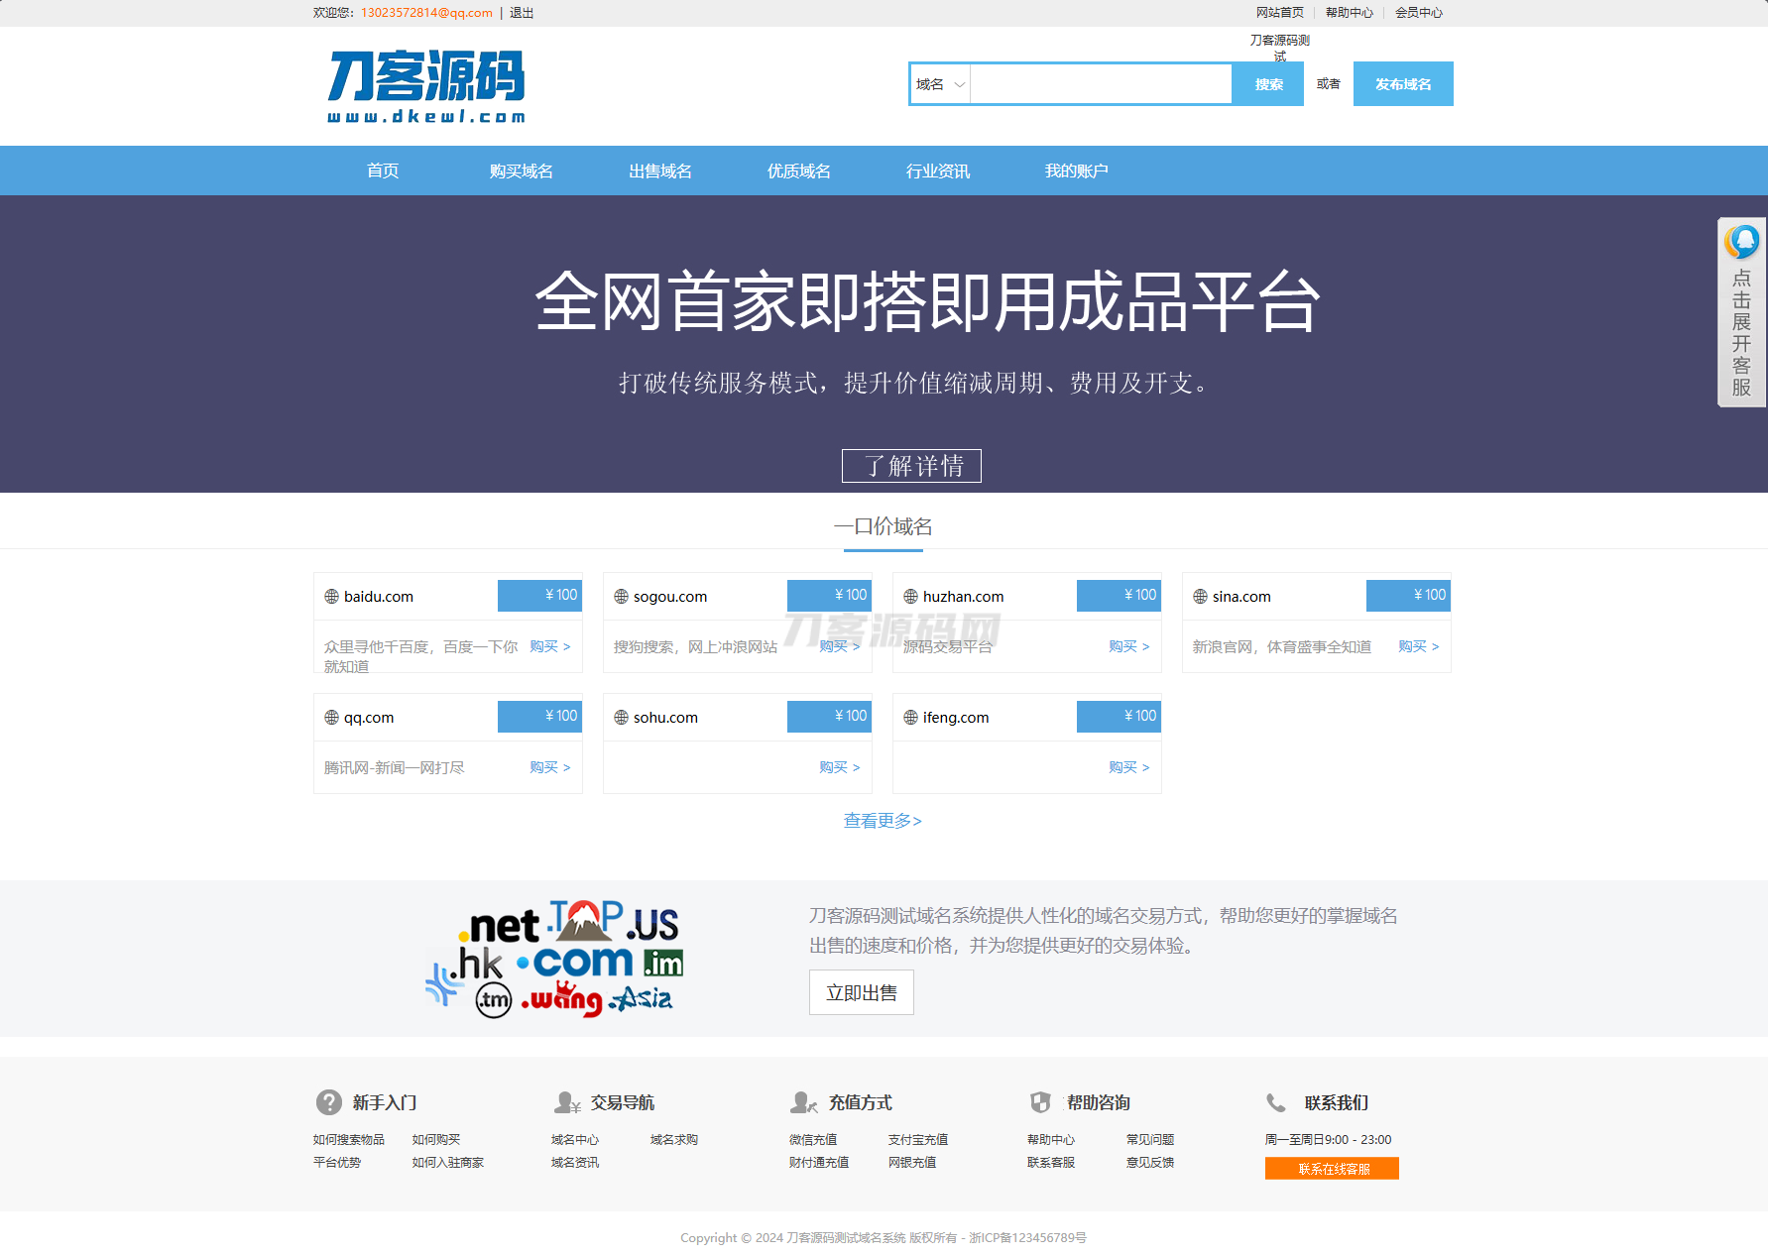Click the globe icon beside sina.com
The image size is (1768, 1256).
pyautogui.click(x=1200, y=596)
